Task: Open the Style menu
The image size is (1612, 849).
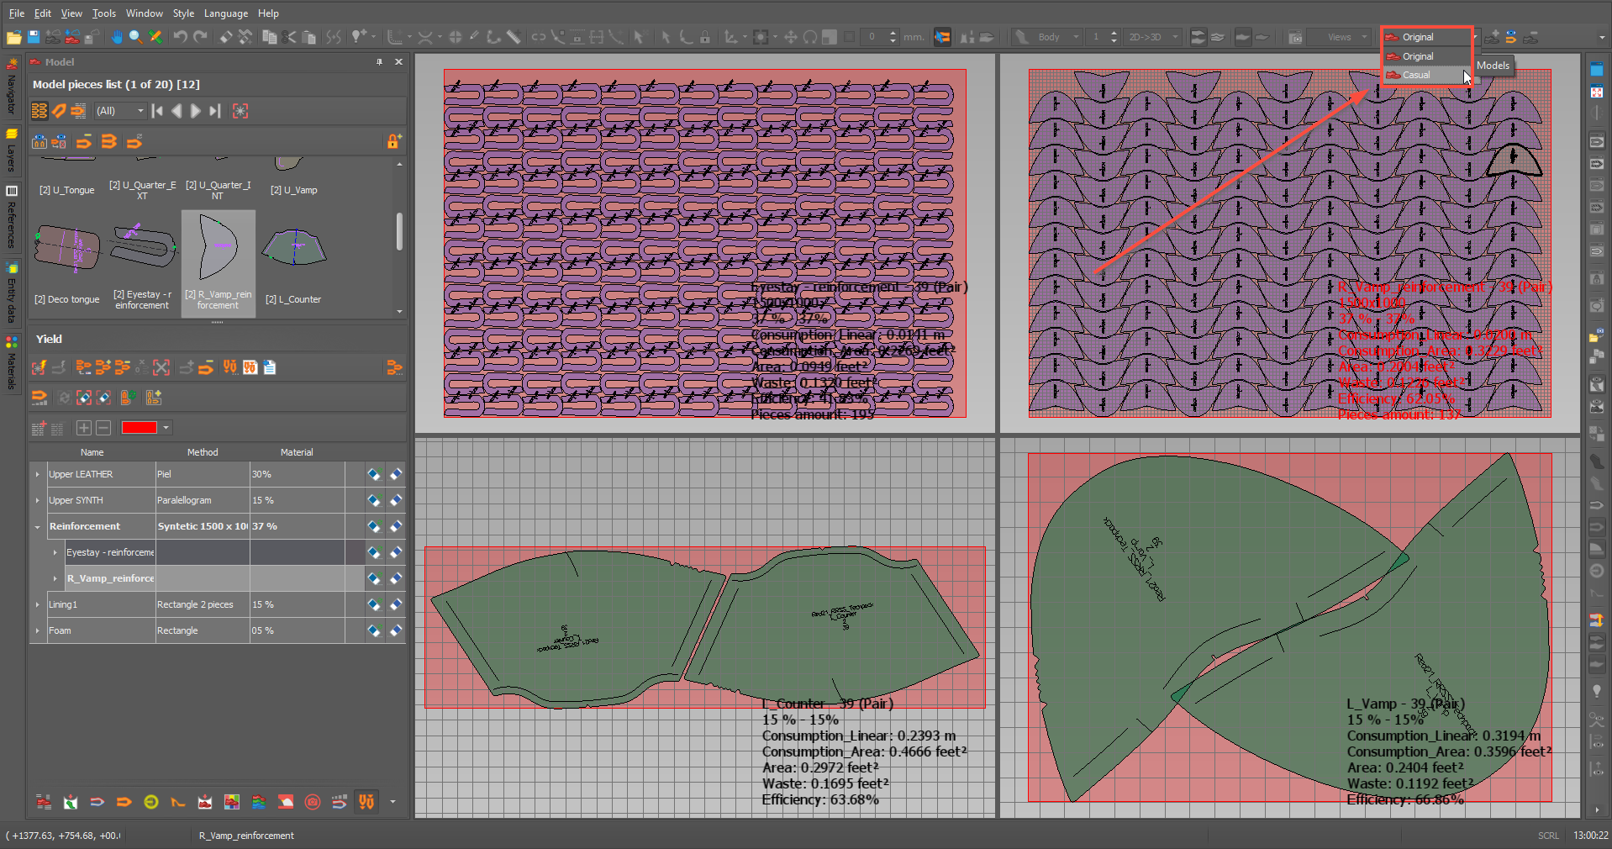Action: [183, 13]
